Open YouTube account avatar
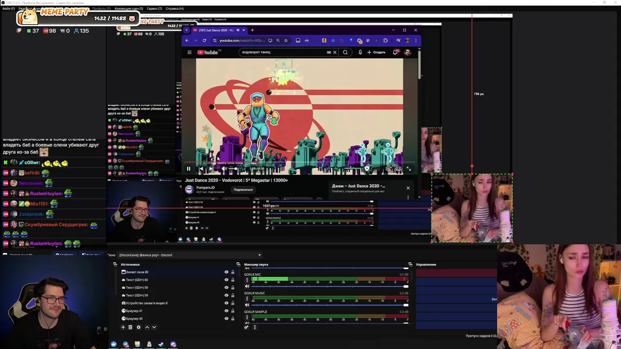This screenshot has width=621, height=349. click(x=408, y=52)
